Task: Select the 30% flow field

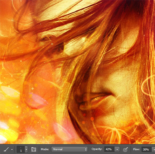Action: (x=146, y=149)
